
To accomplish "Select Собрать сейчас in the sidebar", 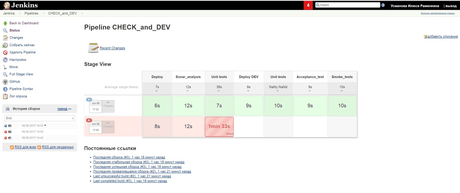I will [22, 45].
